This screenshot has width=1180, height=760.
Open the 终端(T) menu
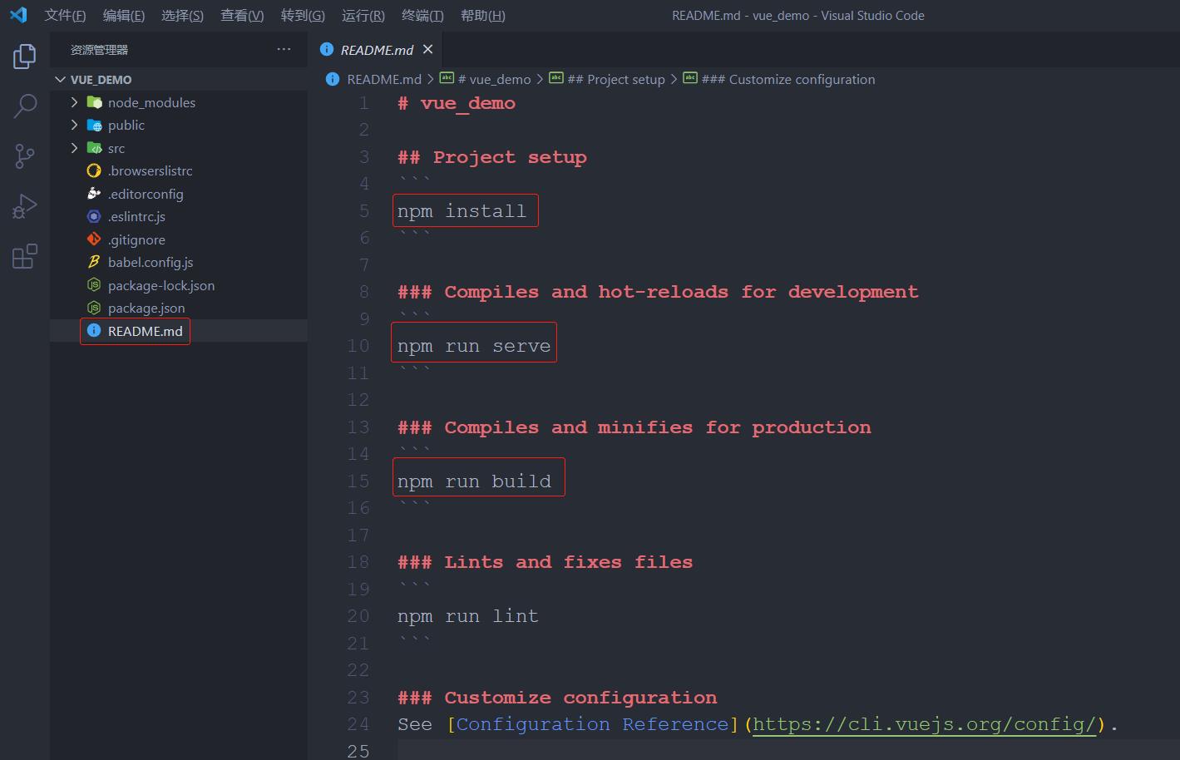point(422,15)
